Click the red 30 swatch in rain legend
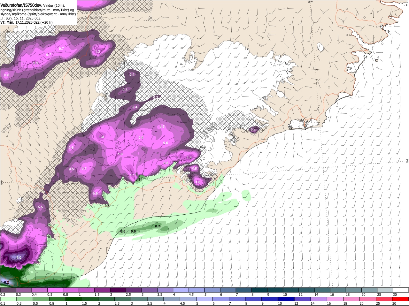409x306 pixels. click(x=401, y=299)
